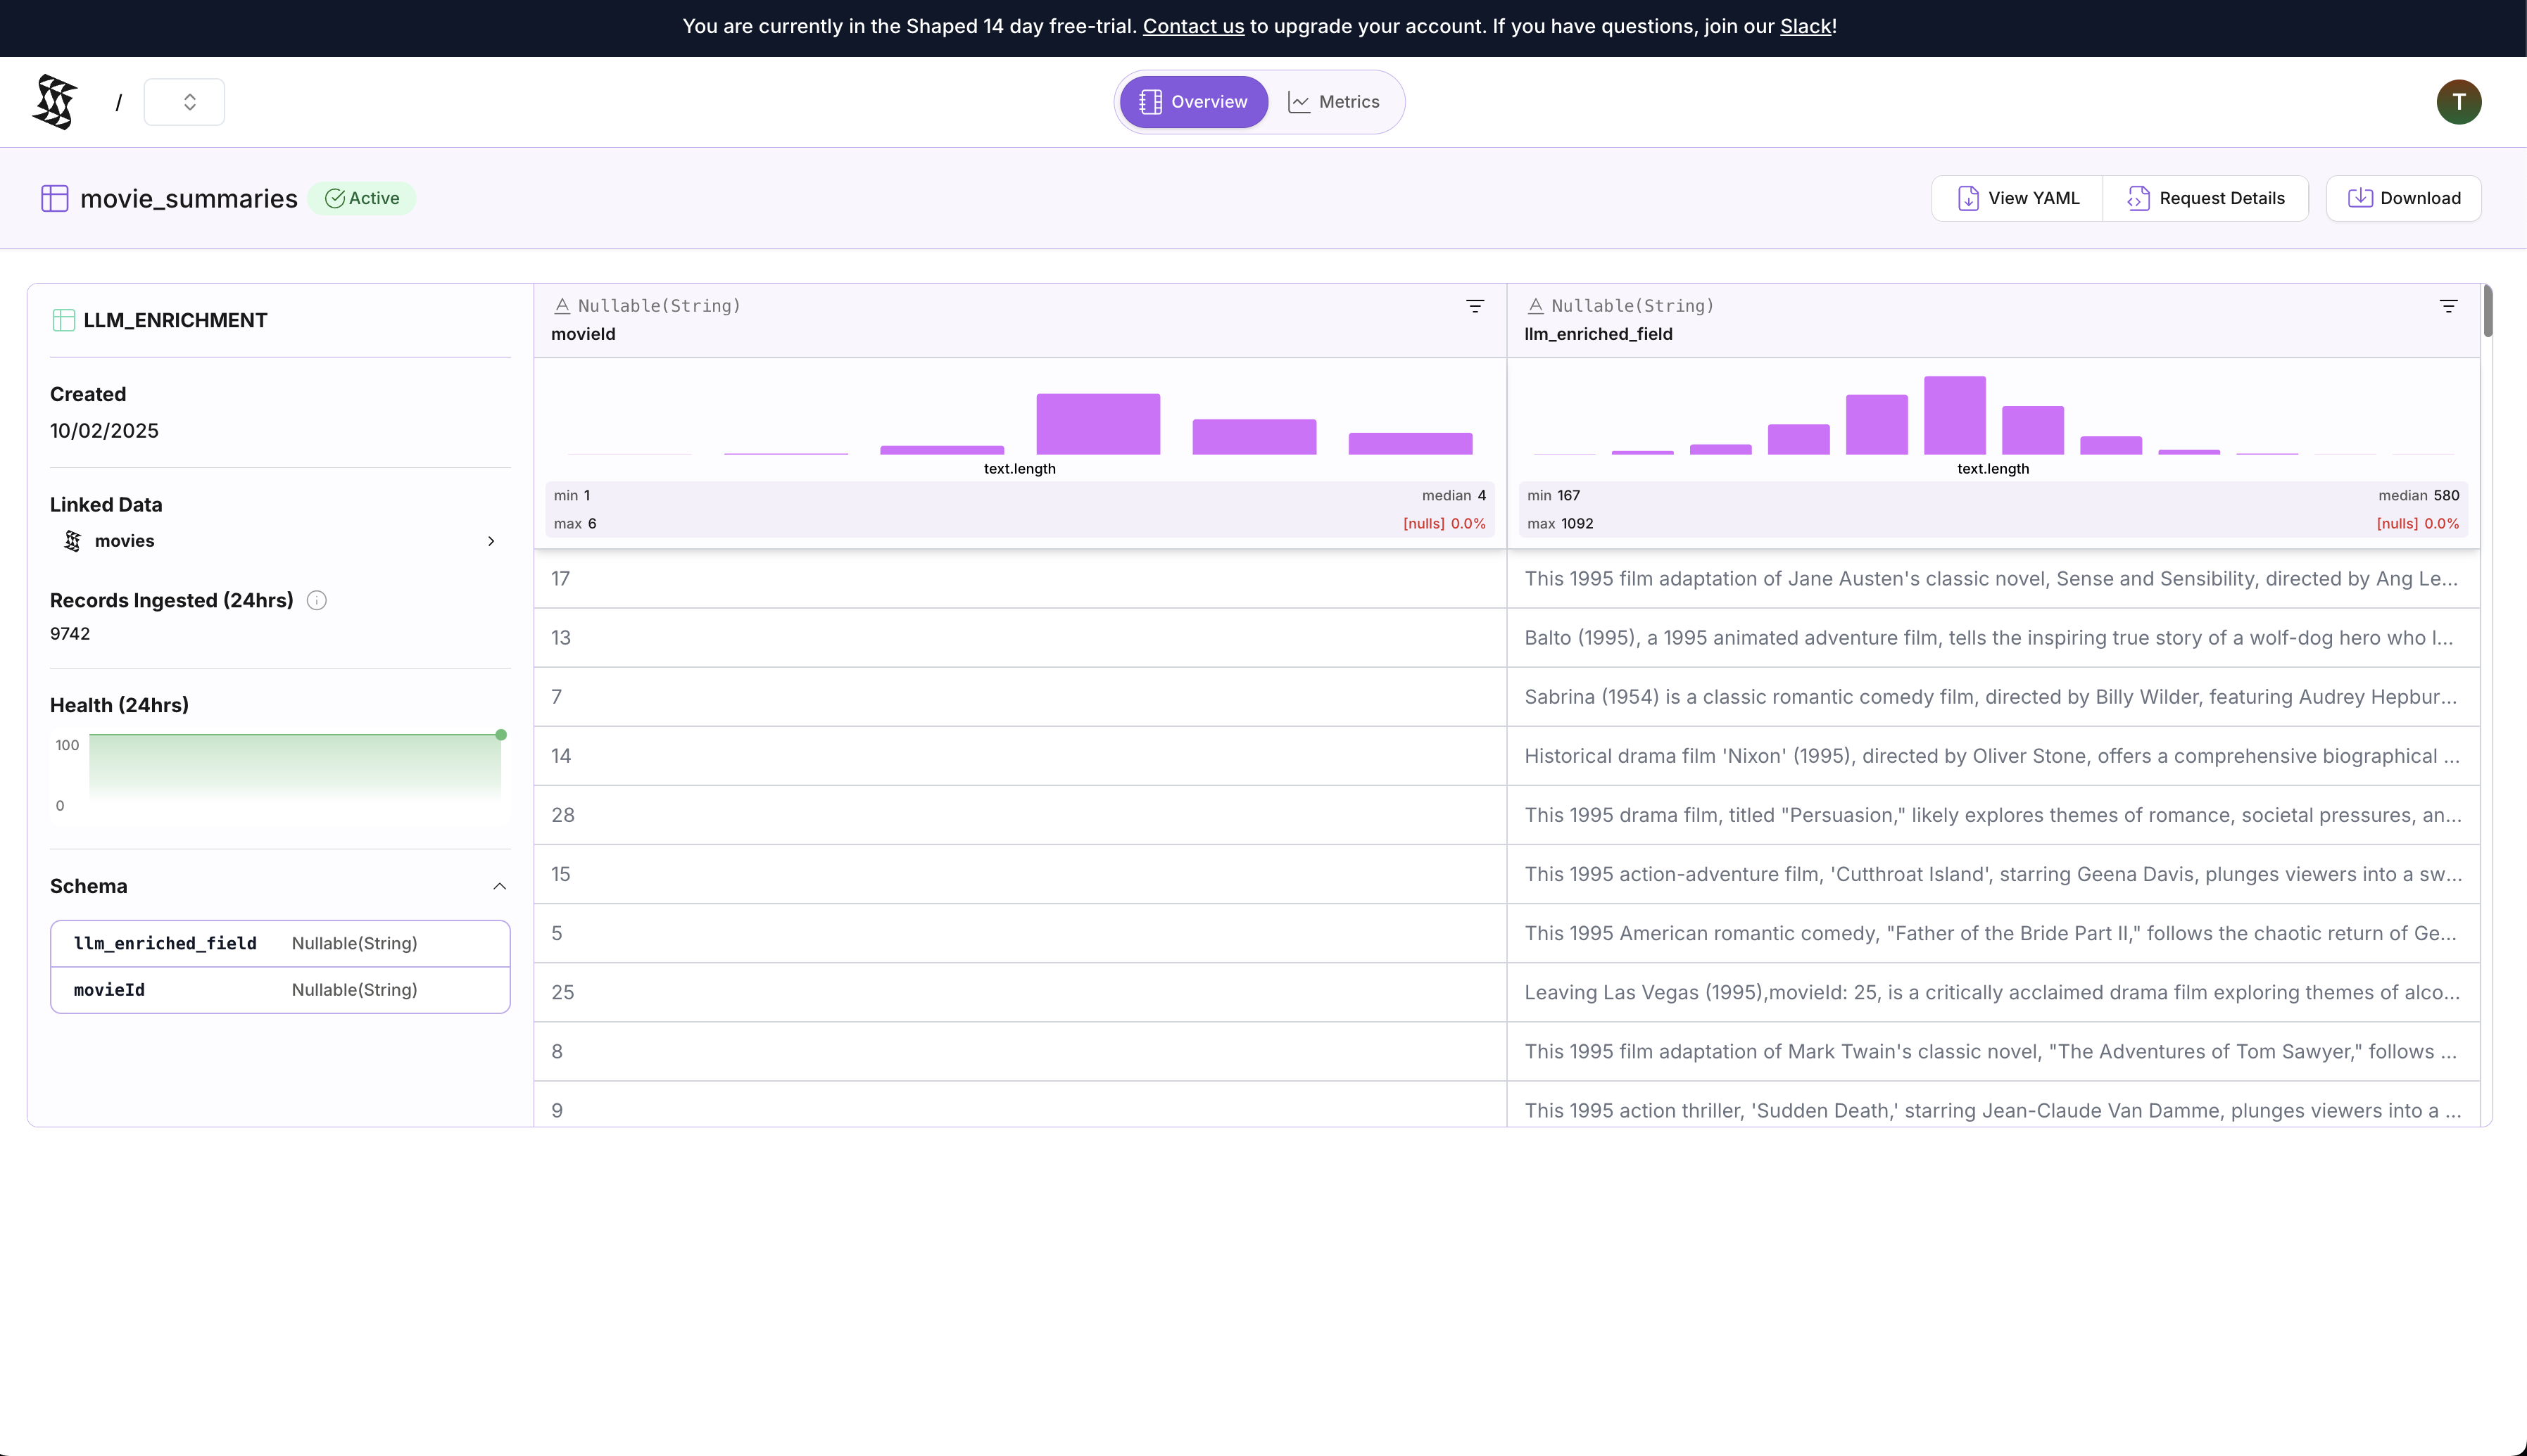This screenshot has width=2527, height=1456.
Task: Click the Shaped logo icon
Action: (x=55, y=102)
